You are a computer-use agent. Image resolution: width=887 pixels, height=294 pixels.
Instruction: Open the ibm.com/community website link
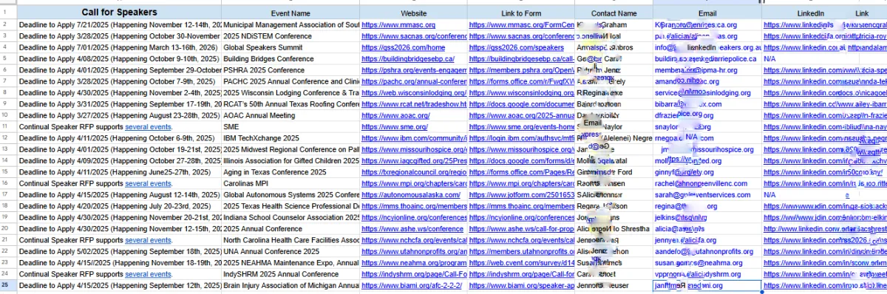click(414, 138)
